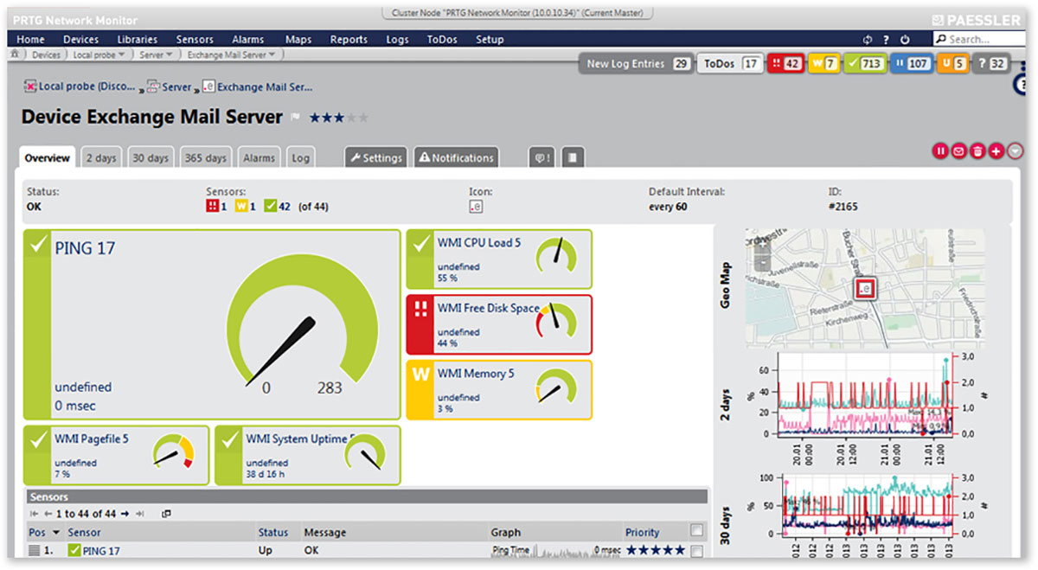Click the PING 17 gauge panel
The width and height of the screenshot is (1038, 570).
[x=212, y=324]
